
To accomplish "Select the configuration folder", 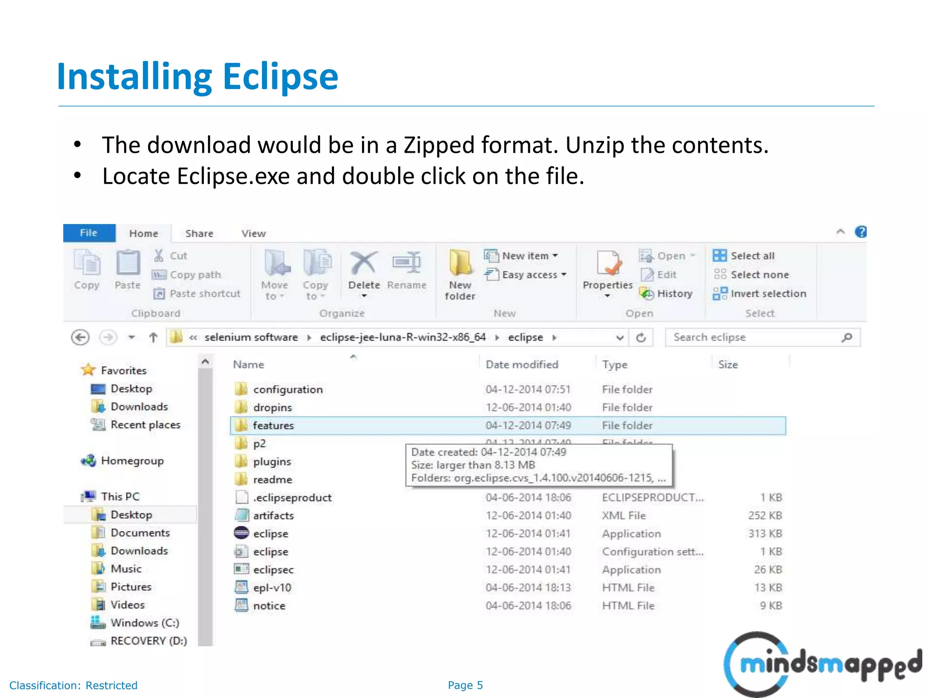I will click(x=508, y=389).
